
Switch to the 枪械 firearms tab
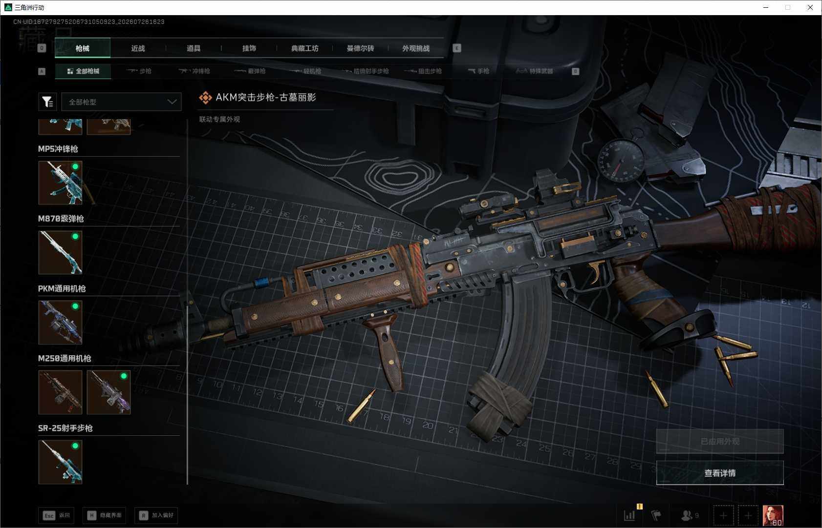tap(83, 48)
